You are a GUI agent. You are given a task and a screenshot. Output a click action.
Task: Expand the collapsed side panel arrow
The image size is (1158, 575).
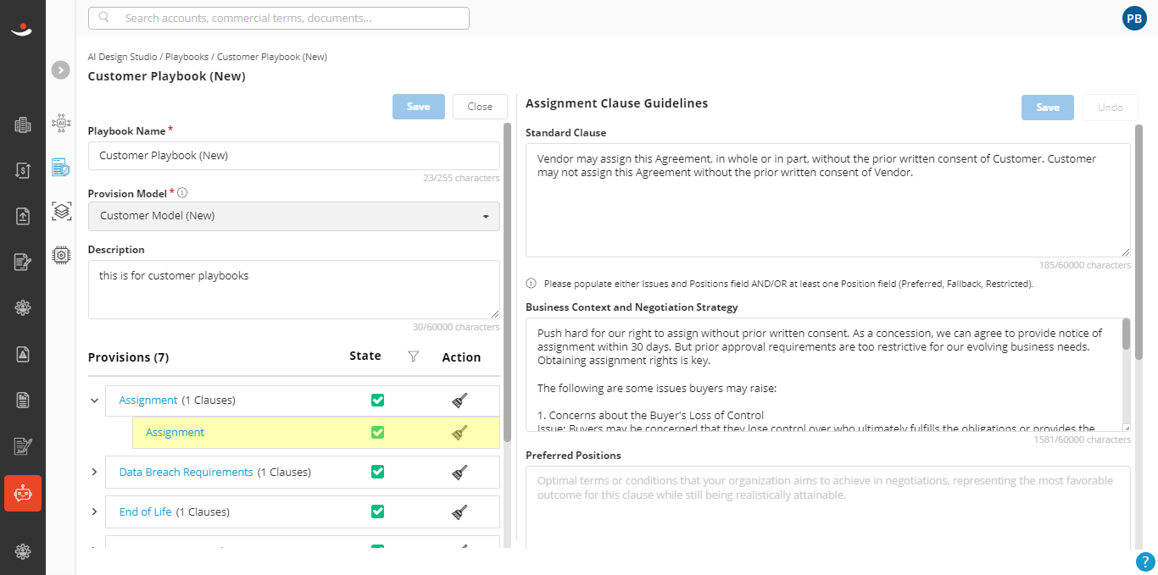pyautogui.click(x=60, y=69)
